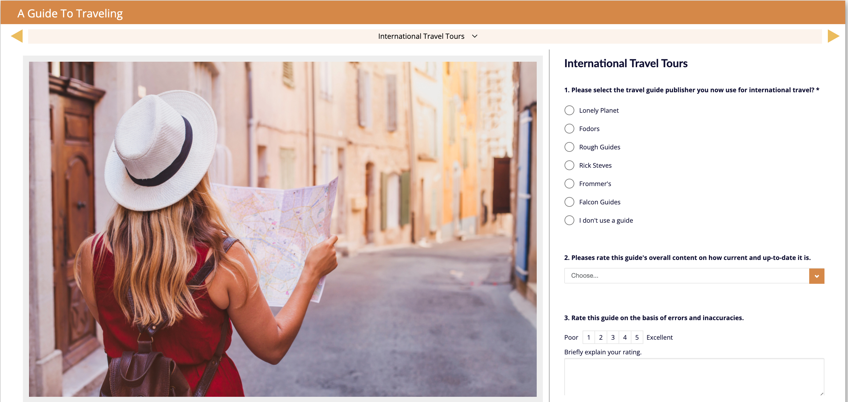
Task: Open the International Travel Tours section dropdown
Action: [x=425, y=36]
